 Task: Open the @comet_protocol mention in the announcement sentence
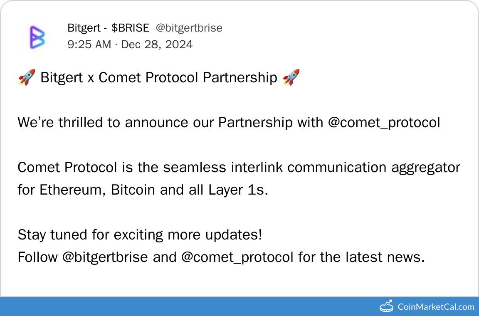(x=384, y=123)
